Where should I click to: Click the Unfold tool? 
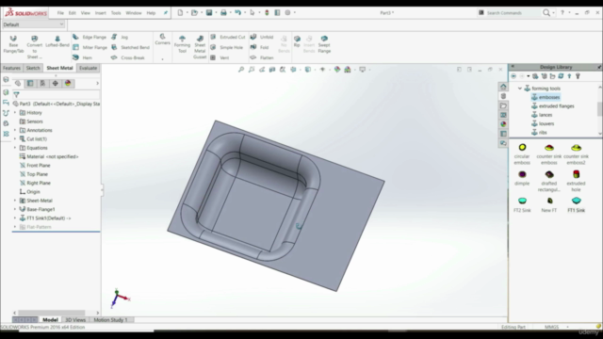pos(262,38)
